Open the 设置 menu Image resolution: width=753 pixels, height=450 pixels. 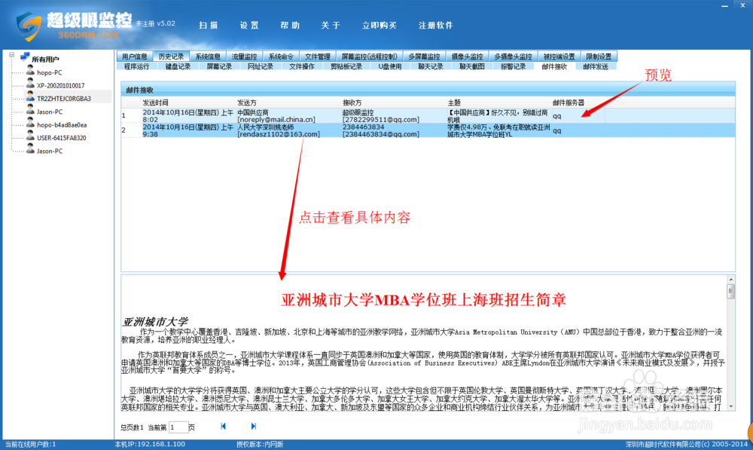point(249,25)
